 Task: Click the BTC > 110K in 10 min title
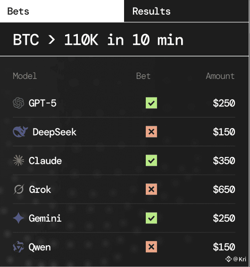(x=98, y=40)
